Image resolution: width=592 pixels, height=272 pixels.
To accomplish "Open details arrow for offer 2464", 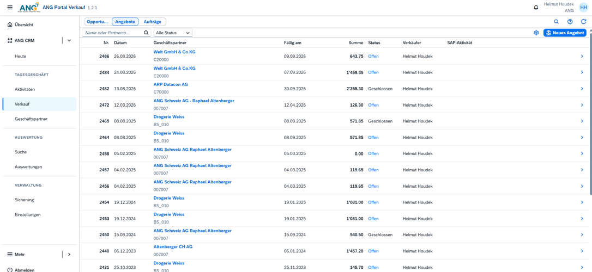I will coord(582,137).
